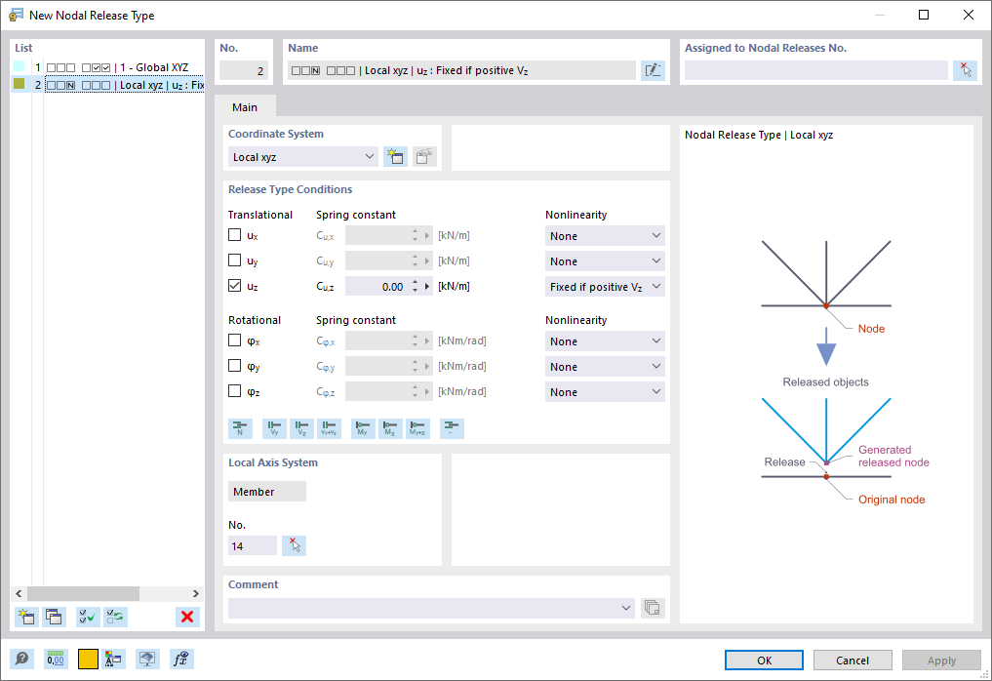Open the φx Nonlinearity dropdown

pos(605,341)
